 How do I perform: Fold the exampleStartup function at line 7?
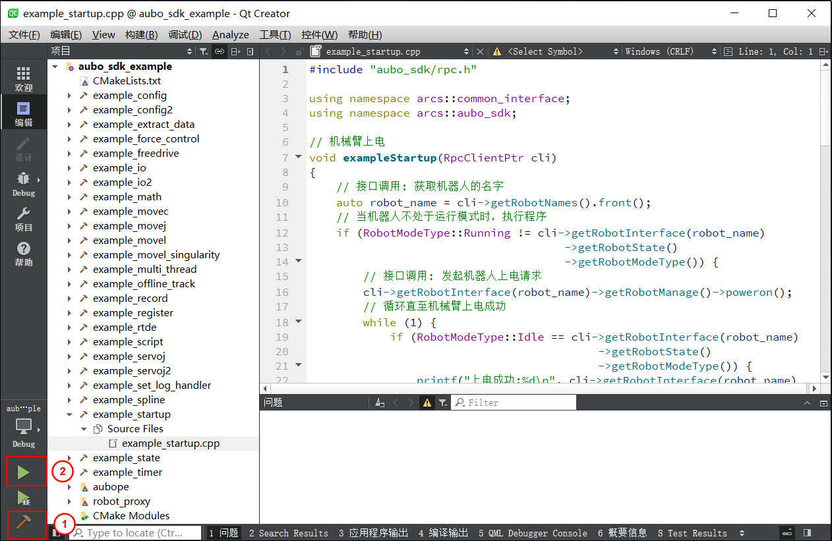coord(298,157)
